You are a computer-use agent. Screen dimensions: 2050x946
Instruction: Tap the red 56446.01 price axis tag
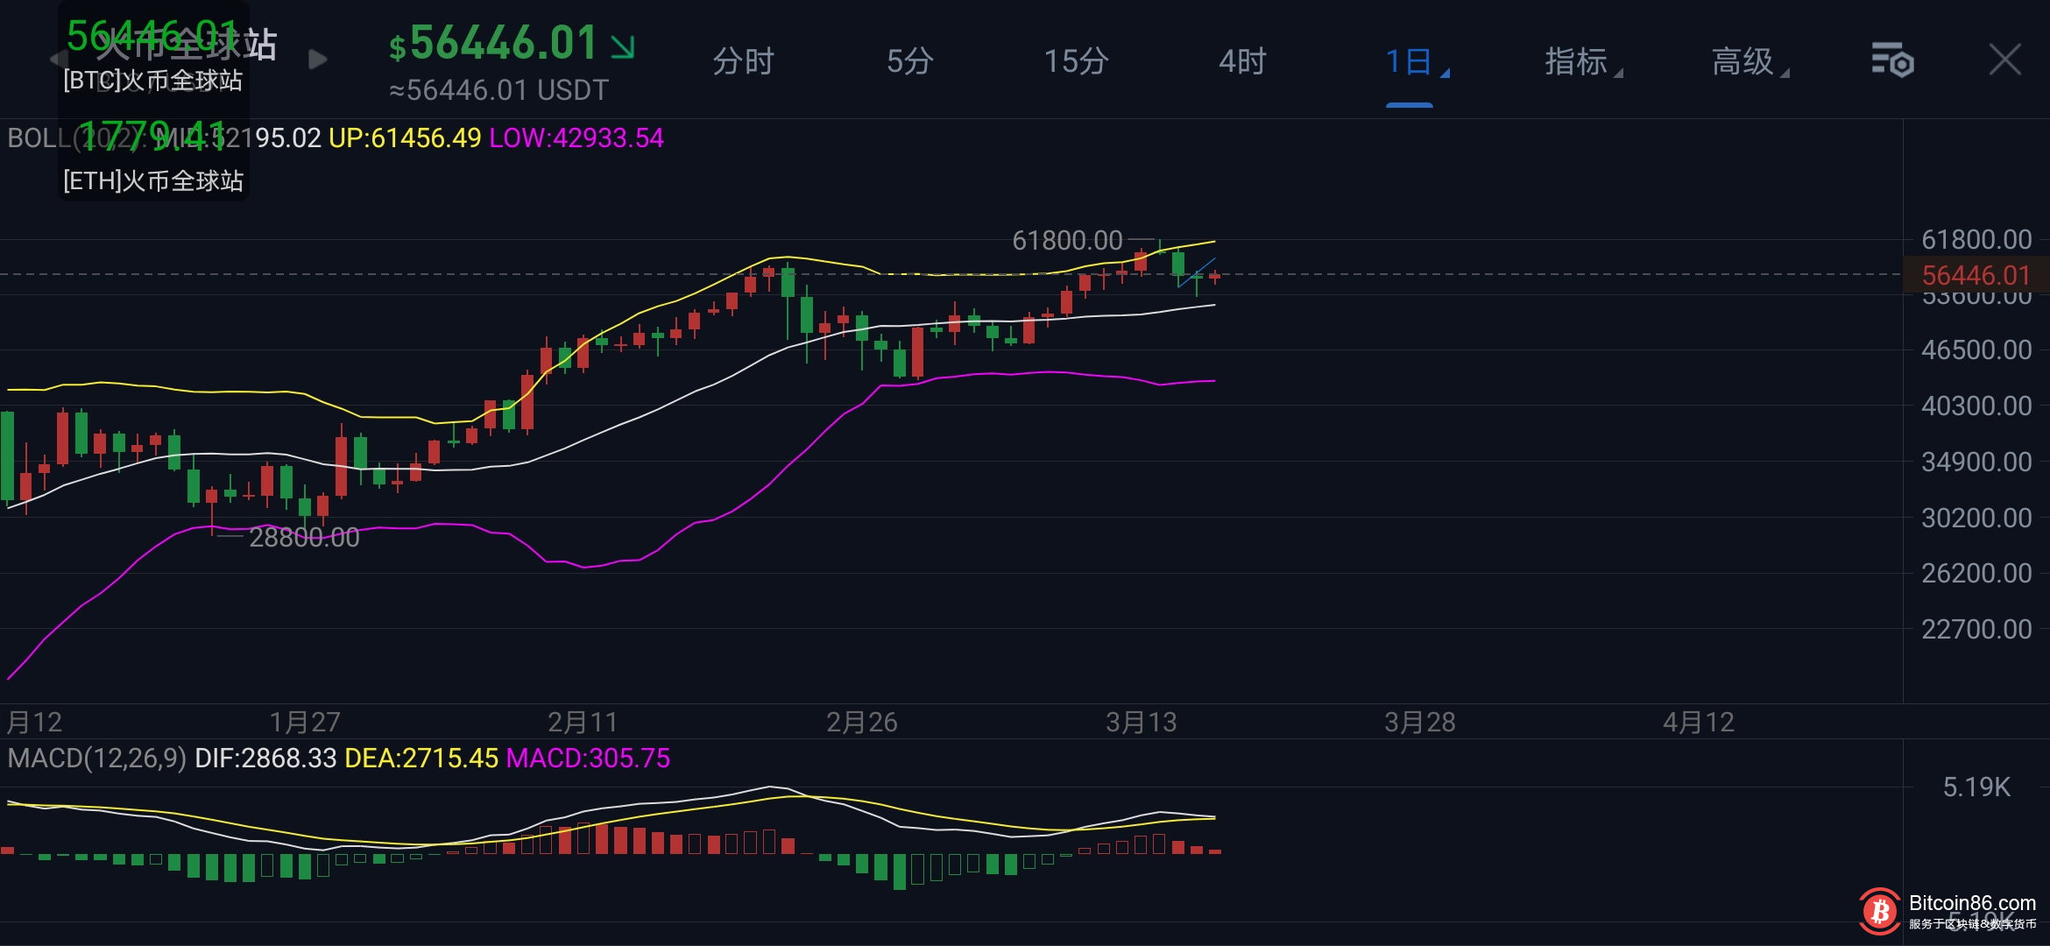pyautogui.click(x=1976, y=275)
